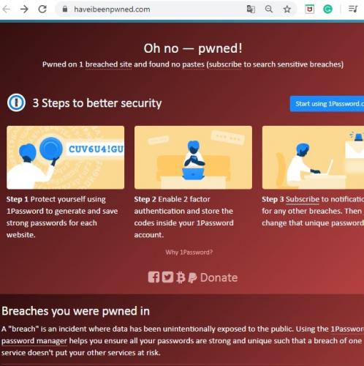Click the 1Password logo icon
Image resolution: width=364 pixels, height=366 pixels.
16,102
